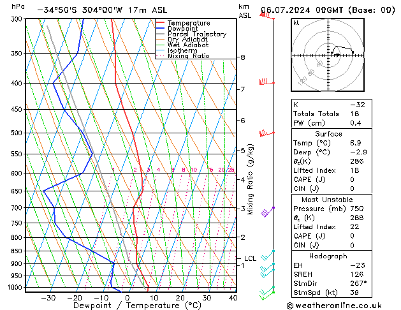Click the surface Dewp value -2.9

click(358, 152)
